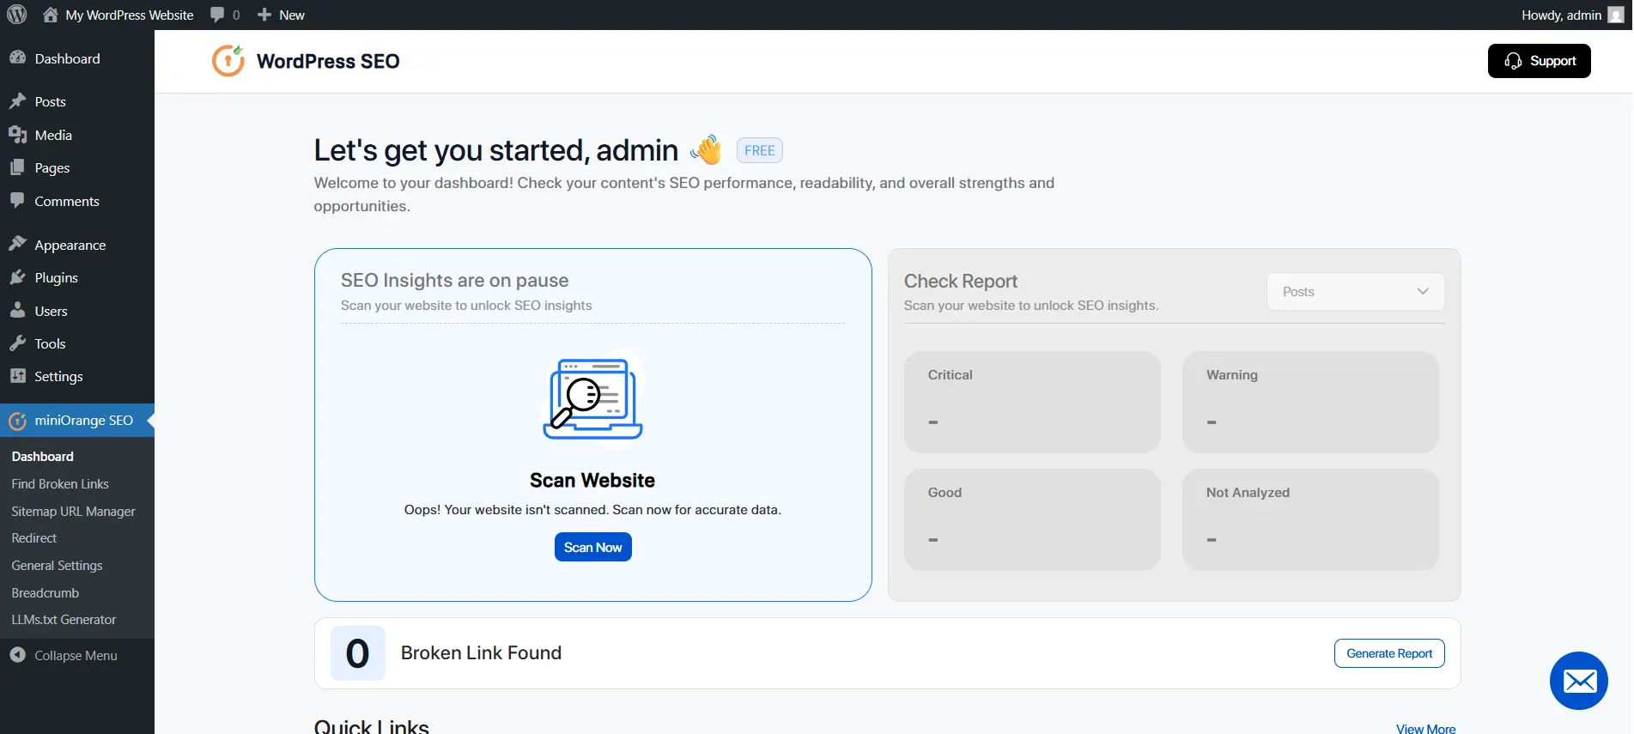Click SEO Insights are on pause heading
The image size is (1634, 734).
point(454,280)
